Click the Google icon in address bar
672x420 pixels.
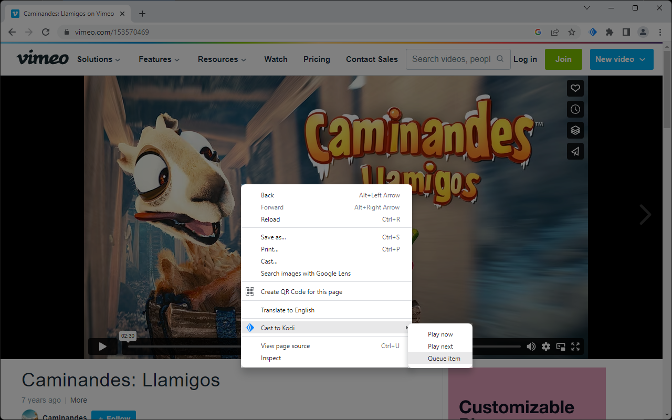pos(538,32)
